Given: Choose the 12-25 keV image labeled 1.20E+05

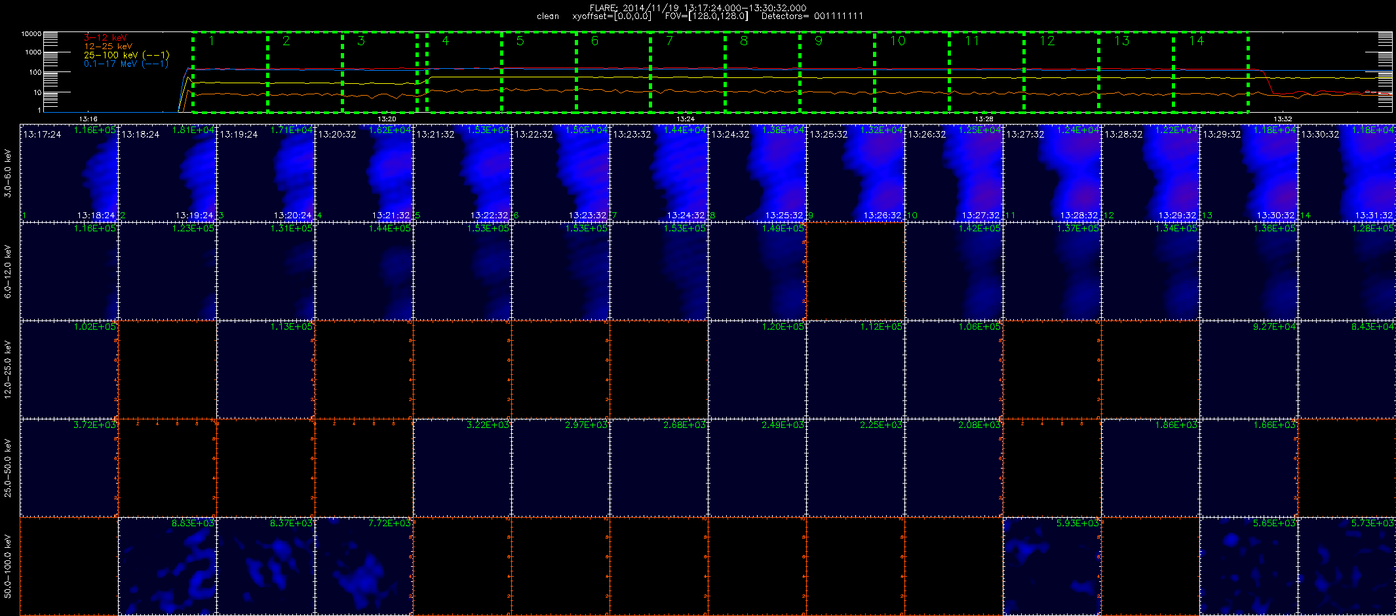Looking at the screenshot, I should click(x=758, y=370).
